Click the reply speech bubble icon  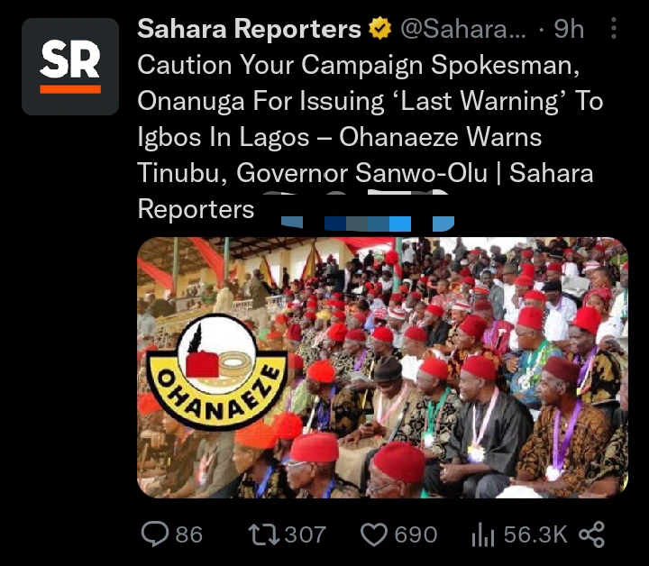[155, 534]
